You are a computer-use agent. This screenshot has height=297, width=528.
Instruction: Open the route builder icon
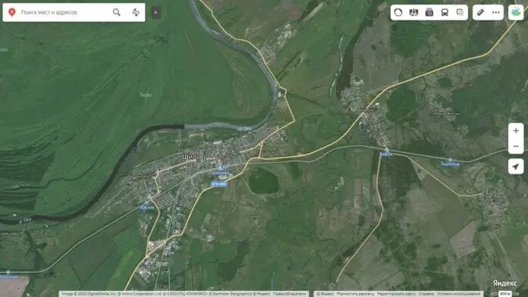click(136, 12)
